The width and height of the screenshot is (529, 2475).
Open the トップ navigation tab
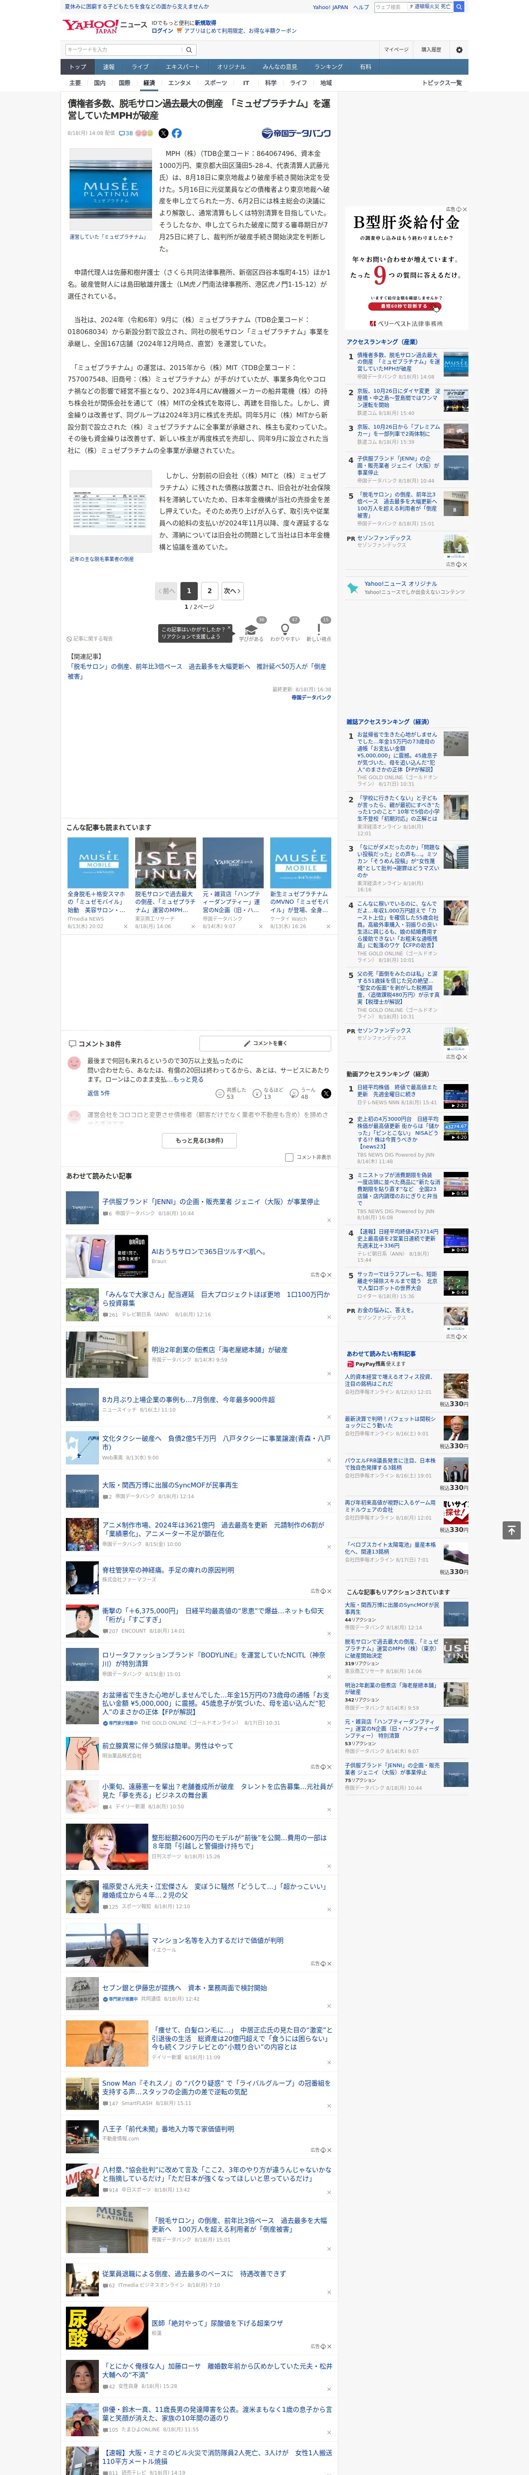pos(78,67)
